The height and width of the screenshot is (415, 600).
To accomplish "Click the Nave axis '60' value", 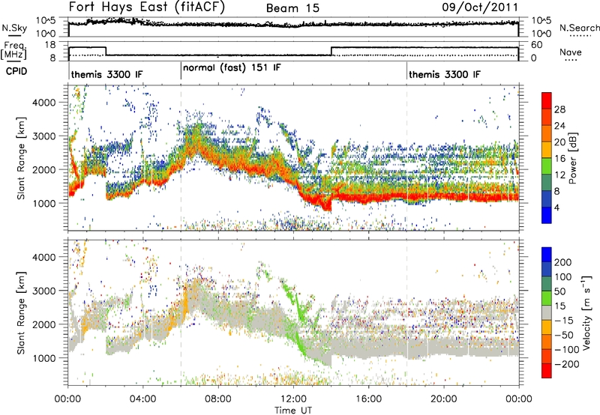I will [x=537, y=45].
